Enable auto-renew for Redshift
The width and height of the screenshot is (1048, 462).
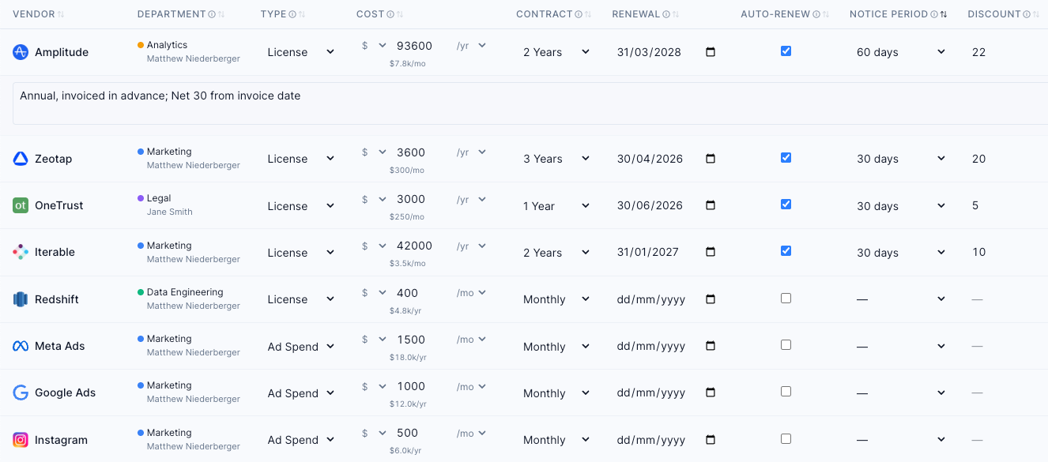786,298
